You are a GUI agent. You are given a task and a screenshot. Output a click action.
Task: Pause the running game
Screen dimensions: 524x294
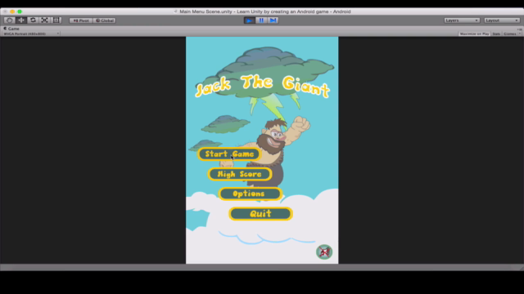[x=261, y=20]
